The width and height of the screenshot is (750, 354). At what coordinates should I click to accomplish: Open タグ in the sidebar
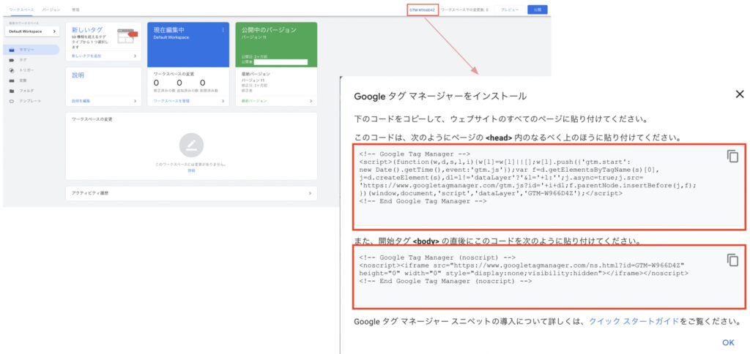(x=23, y=60)
